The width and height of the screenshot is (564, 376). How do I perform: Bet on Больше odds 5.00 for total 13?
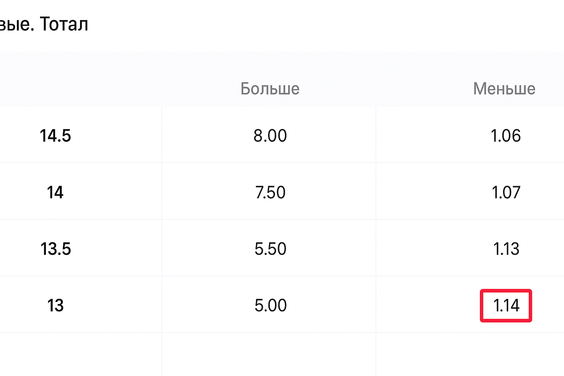point(270,305)
